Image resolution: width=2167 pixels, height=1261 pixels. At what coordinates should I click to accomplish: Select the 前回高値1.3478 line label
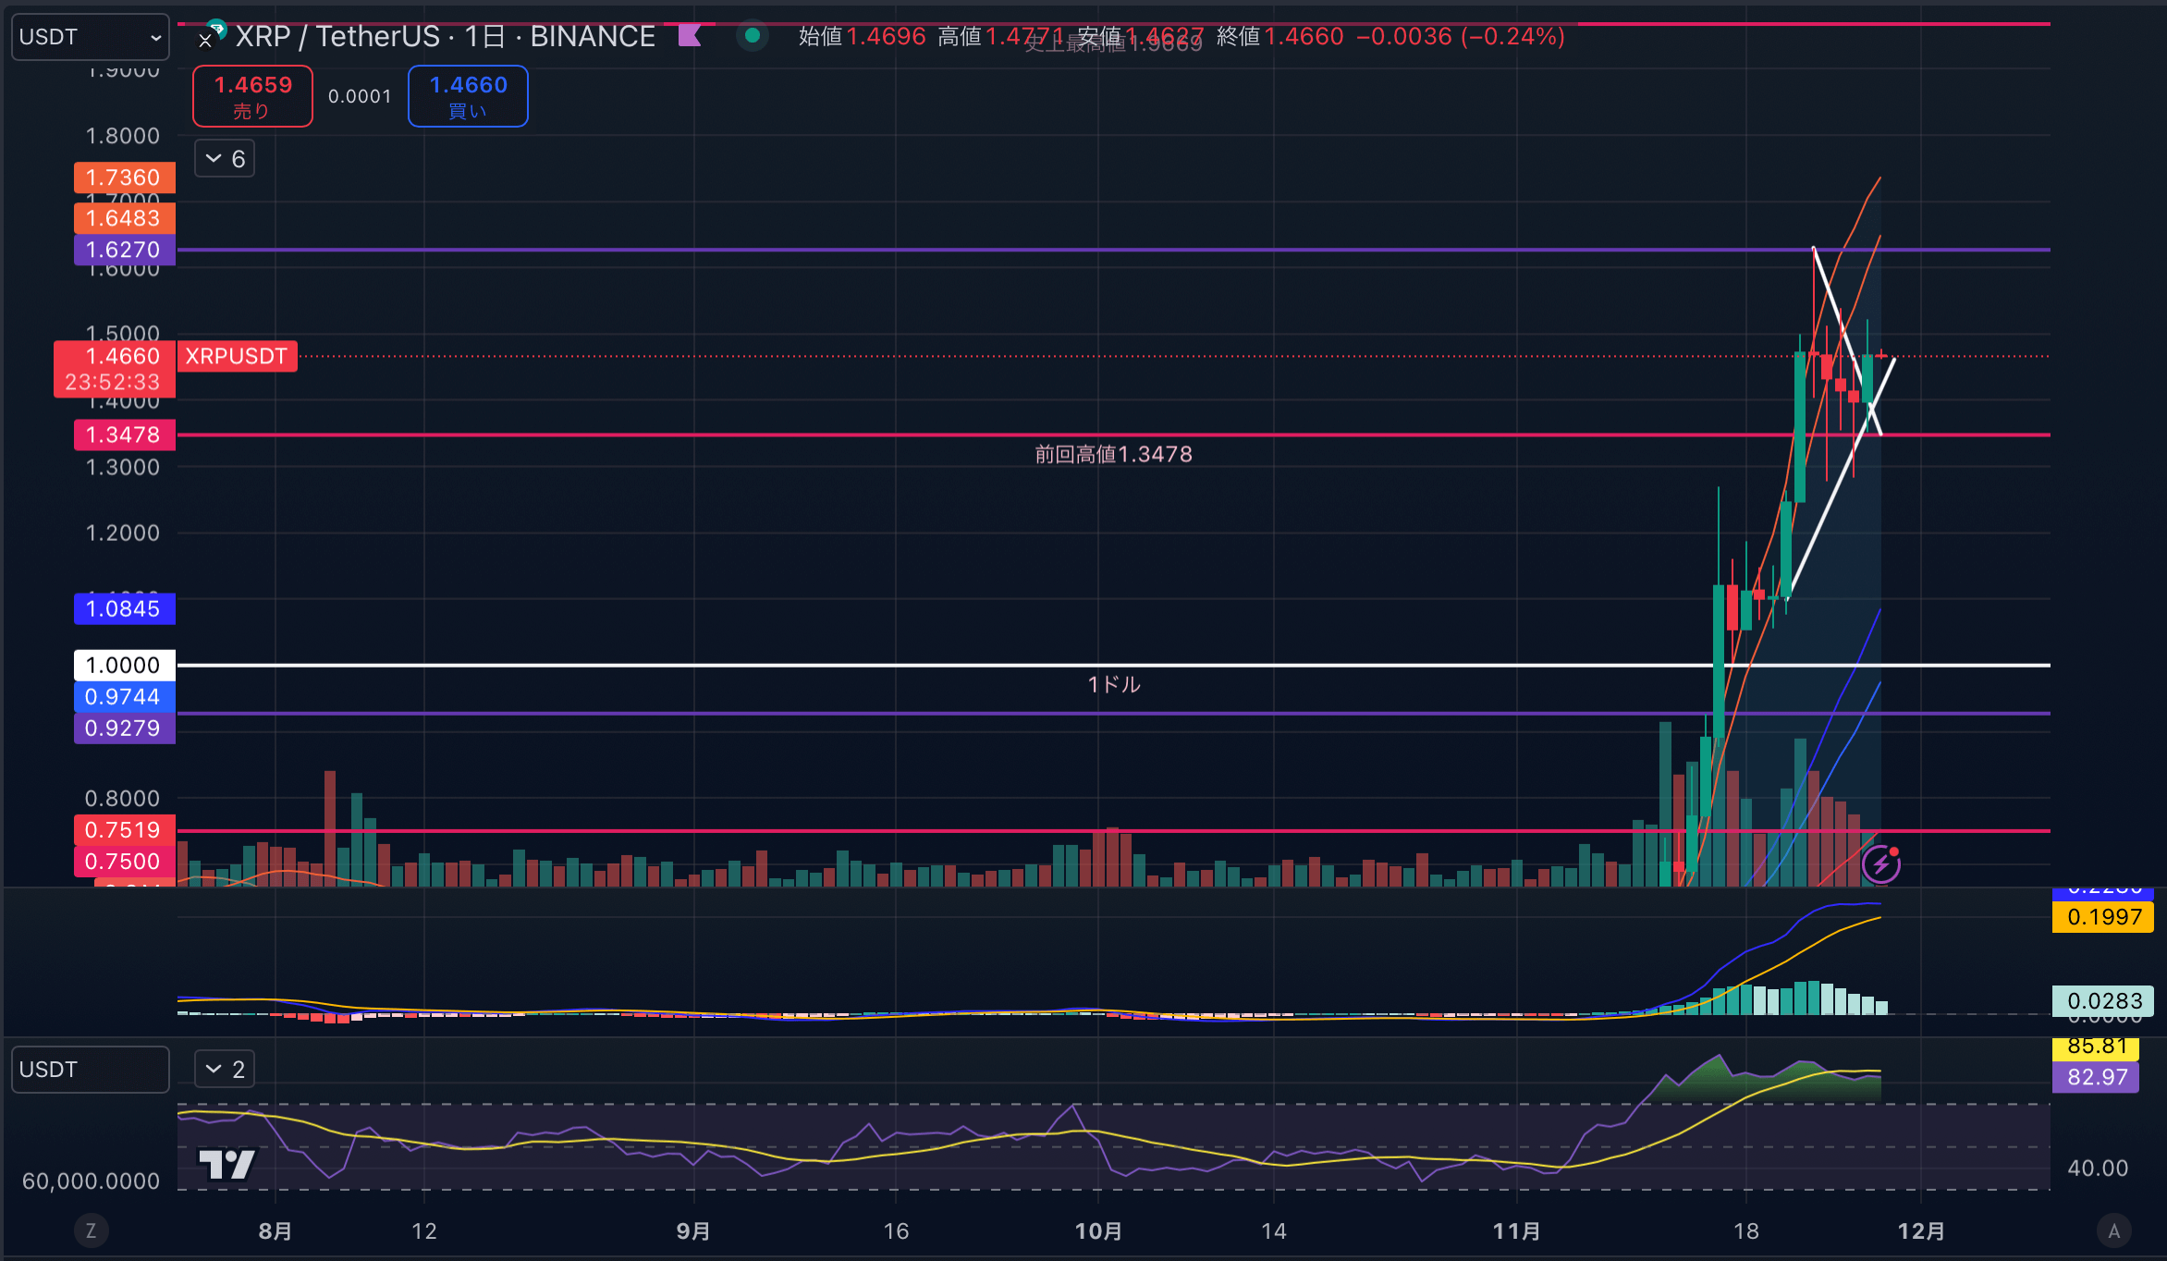coord(1113,454)
